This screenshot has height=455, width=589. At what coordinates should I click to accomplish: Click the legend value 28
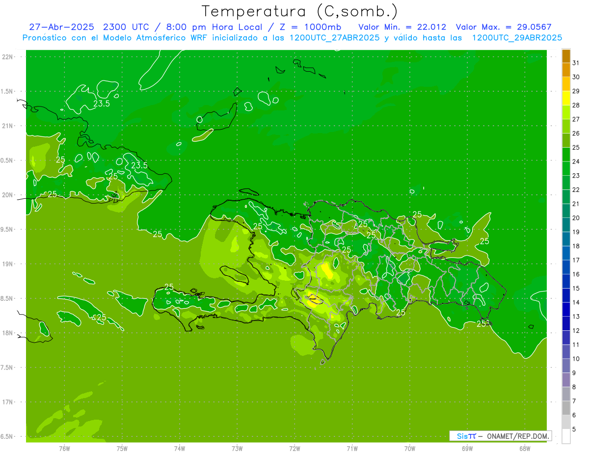pos(576,105)
